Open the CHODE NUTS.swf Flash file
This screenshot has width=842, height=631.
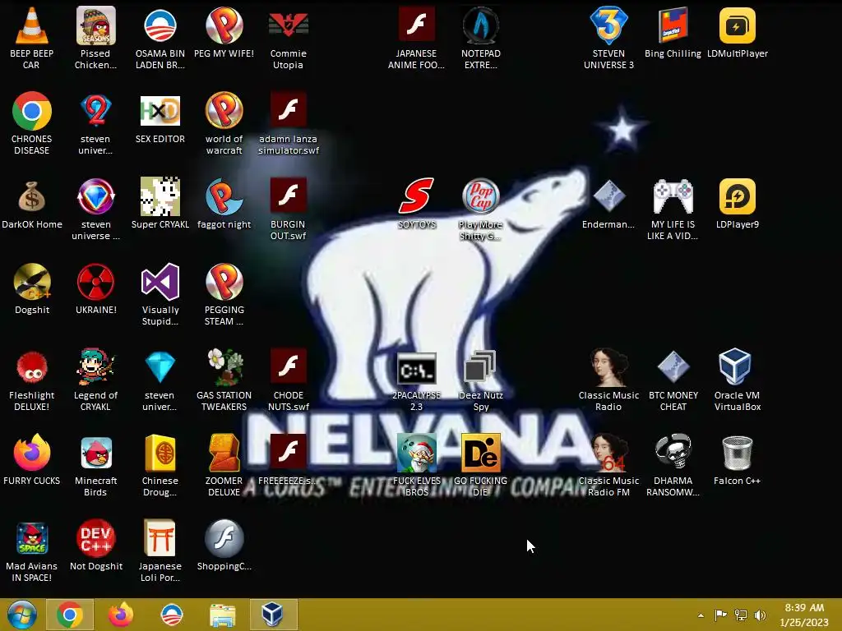tap(289, 366)
